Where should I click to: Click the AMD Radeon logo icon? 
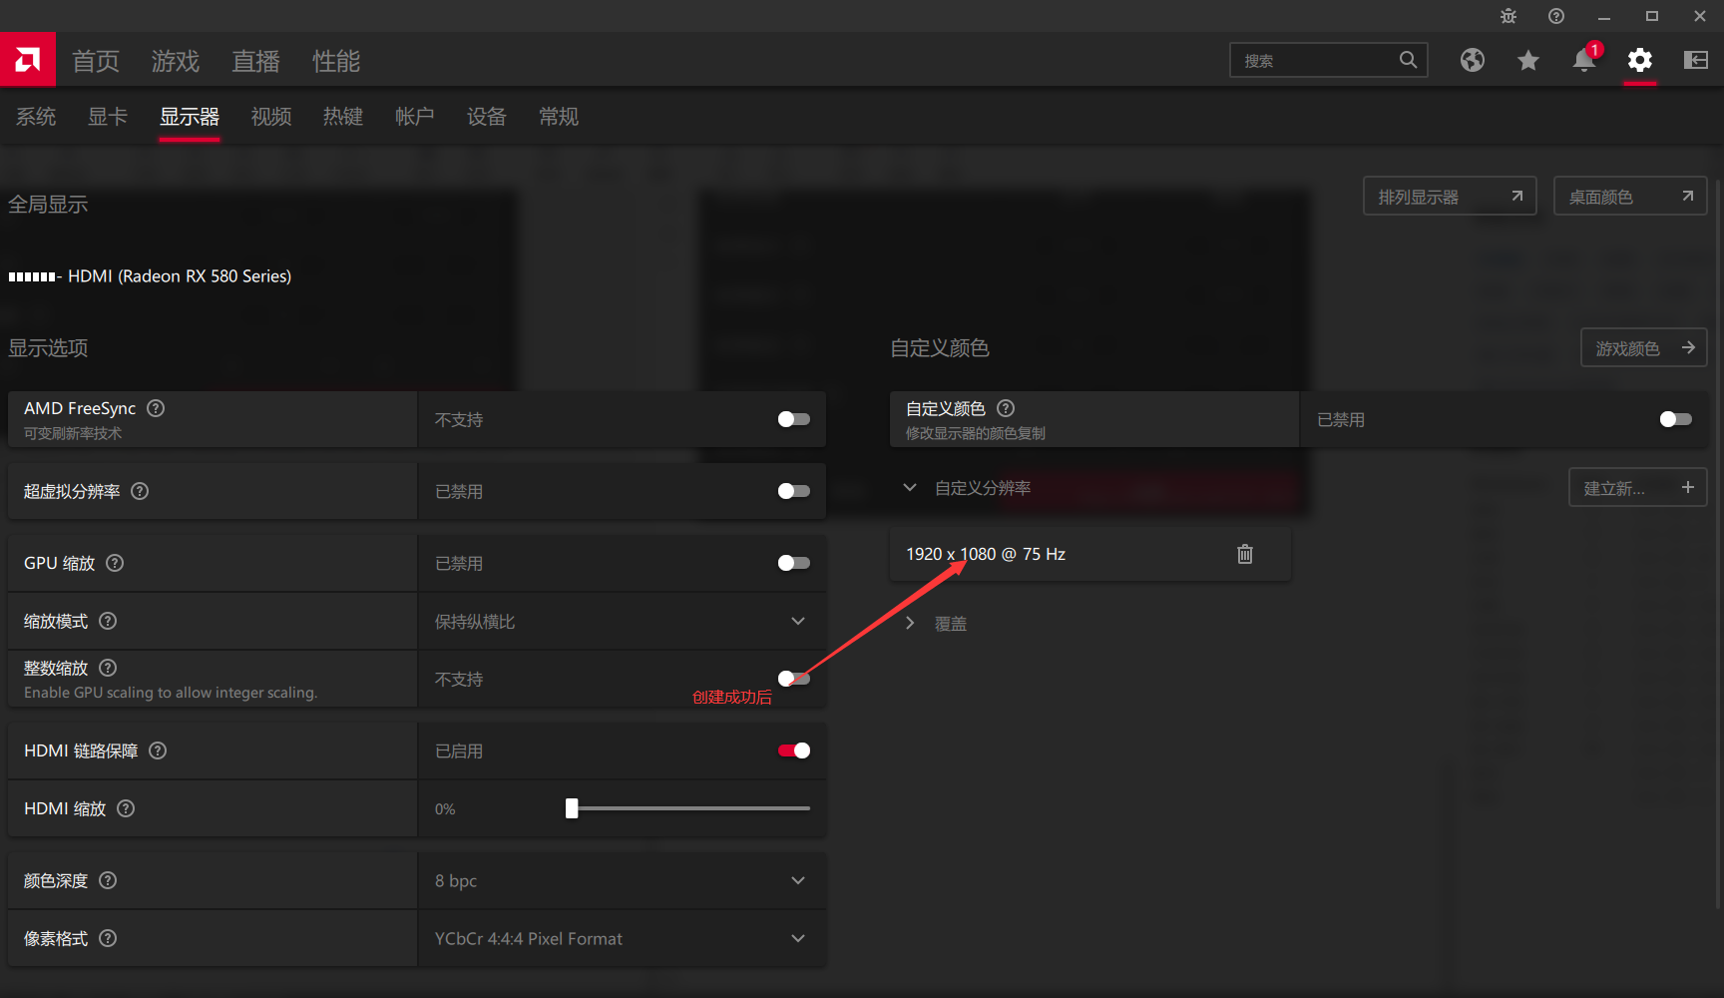(x=27, y=59)
